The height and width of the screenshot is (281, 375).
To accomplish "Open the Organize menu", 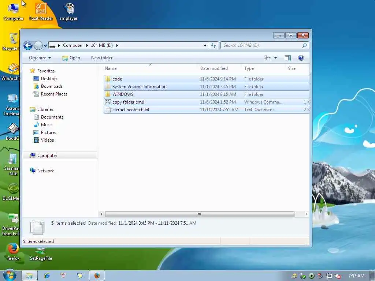I will [x=40, y=58].
